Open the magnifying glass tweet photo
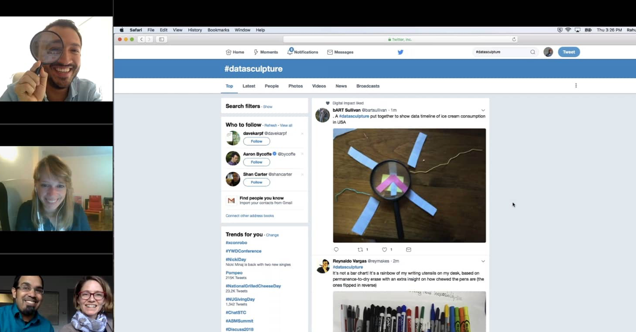The width and height of the screenshot is (636, 332). tap(409, 185)
